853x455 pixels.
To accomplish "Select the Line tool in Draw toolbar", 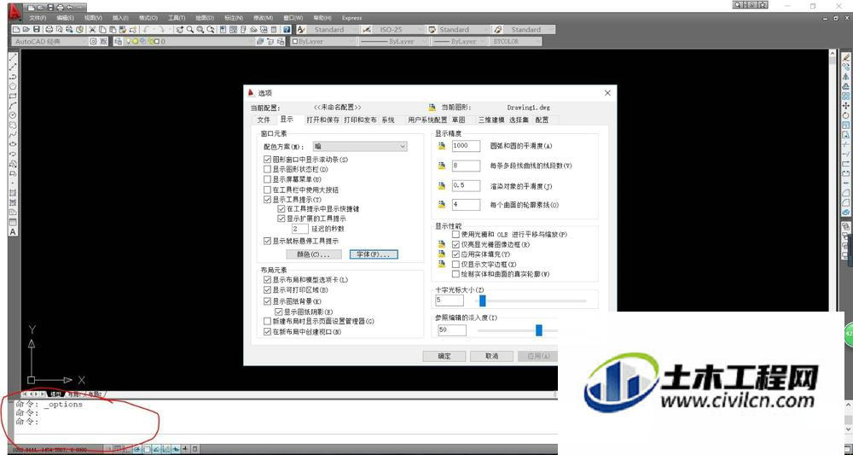I will 13,57.
